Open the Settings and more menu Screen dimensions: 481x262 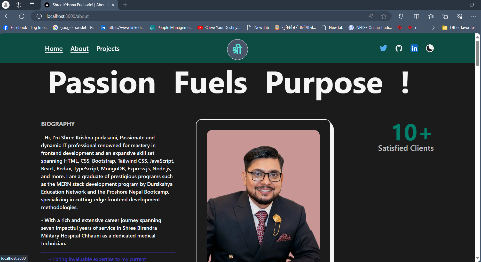tap(473, 16)
